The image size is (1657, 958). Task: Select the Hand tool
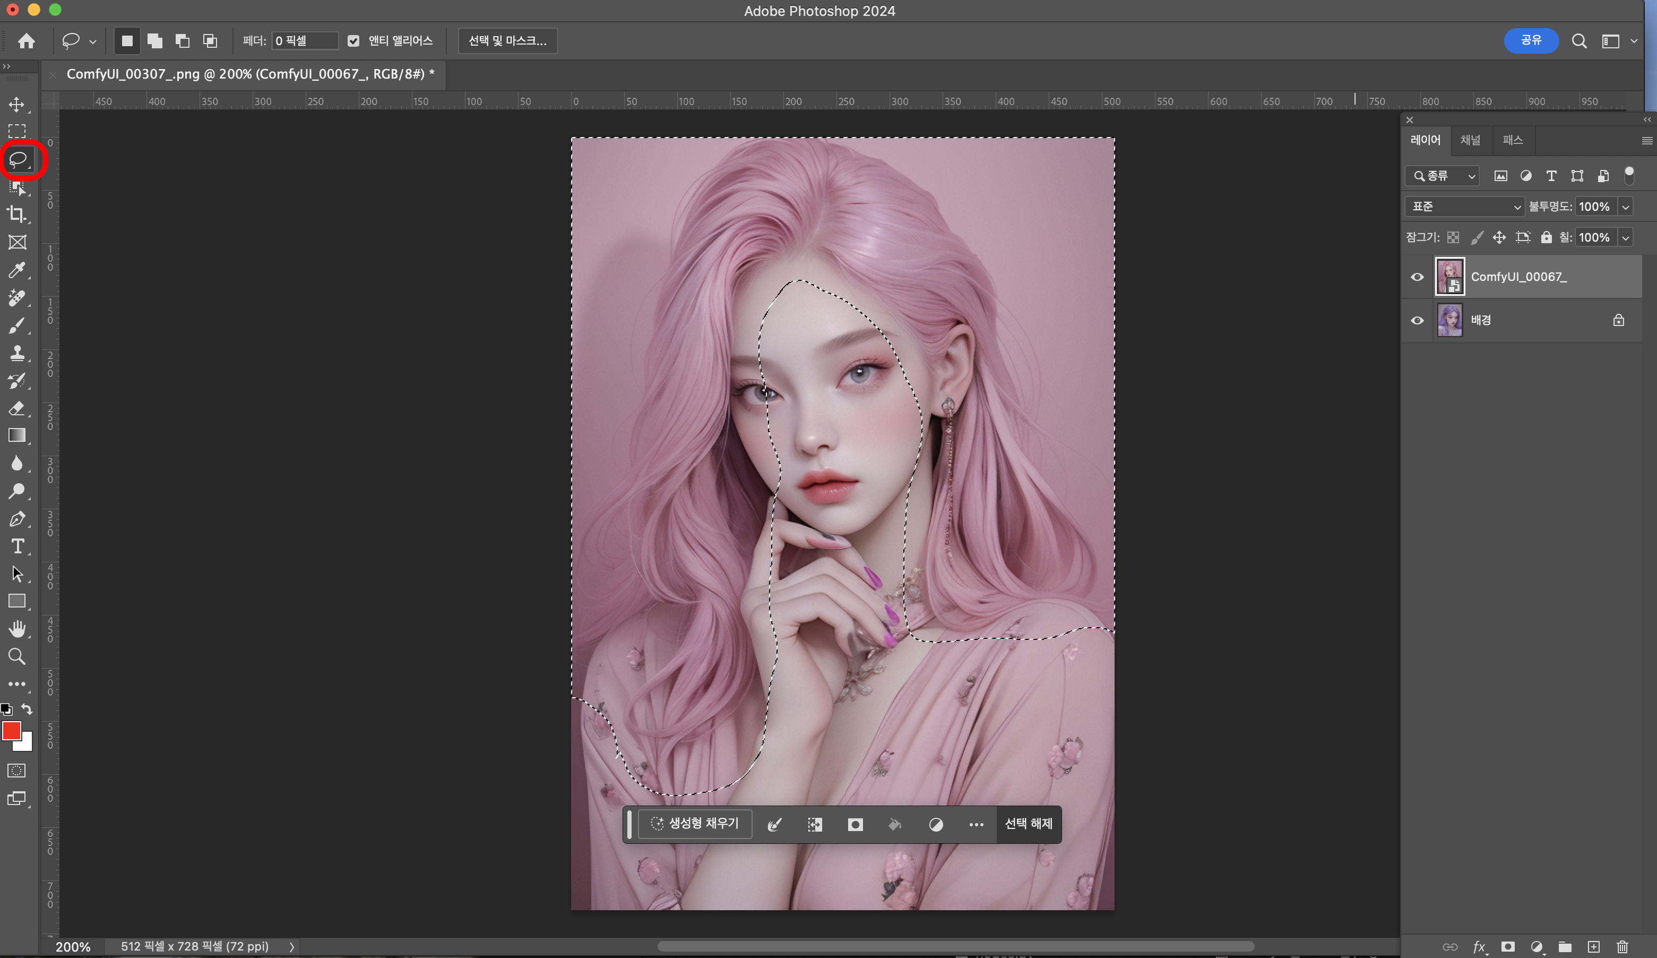[17, 629]
